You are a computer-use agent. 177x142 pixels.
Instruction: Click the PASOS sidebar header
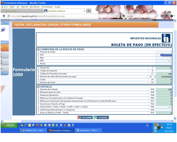click(5, 43)
